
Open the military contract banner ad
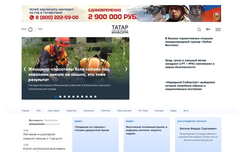[122, 14]
